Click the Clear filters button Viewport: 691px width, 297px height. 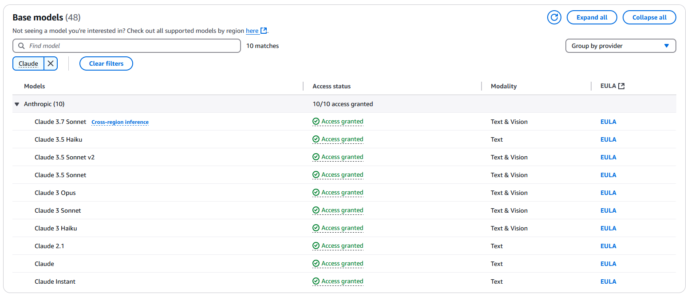(x=106, y=63)
